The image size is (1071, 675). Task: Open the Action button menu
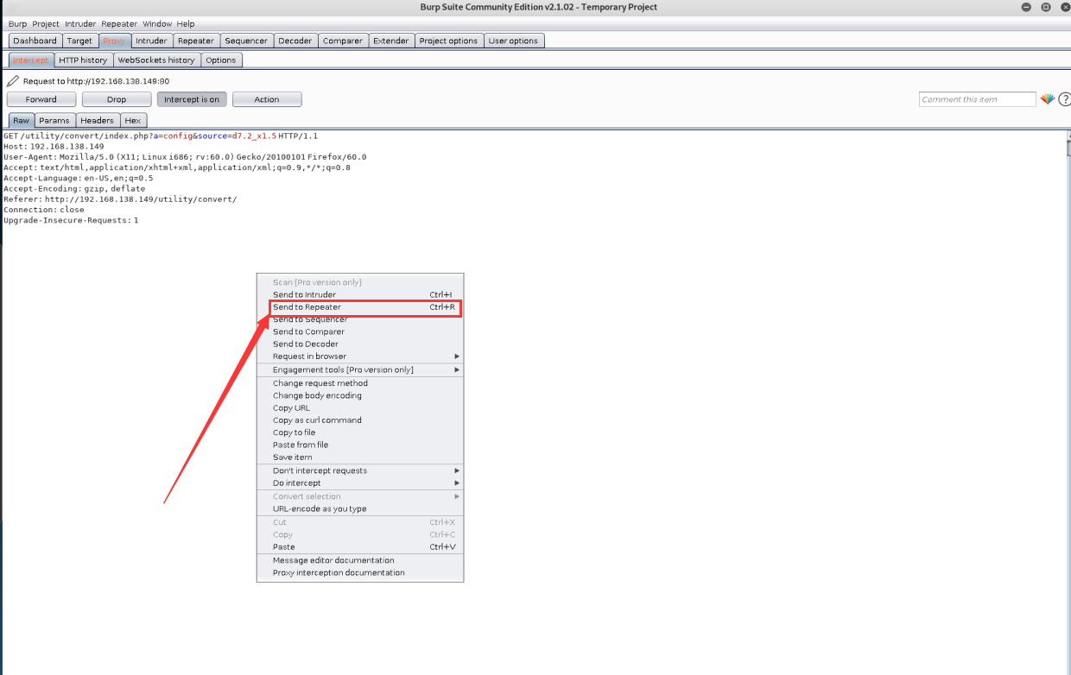pyautogui.click(x=267, y=99)
